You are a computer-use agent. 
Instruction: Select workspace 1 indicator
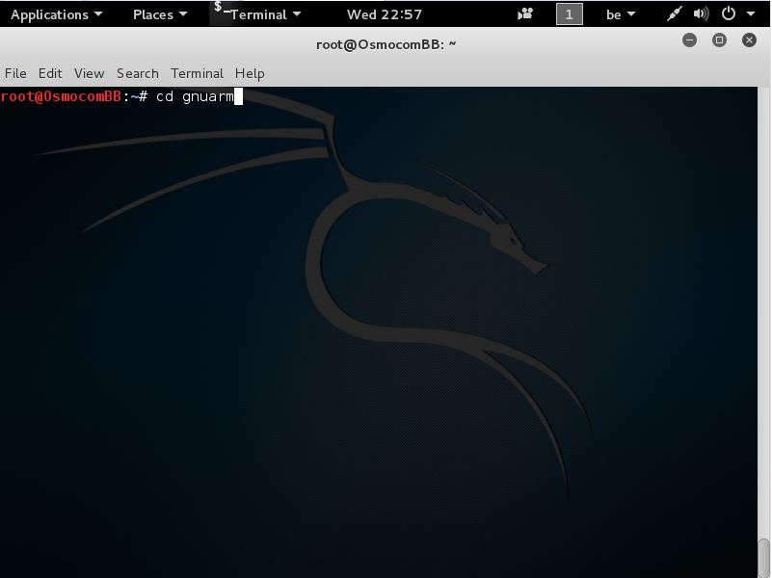pos(570,14)
